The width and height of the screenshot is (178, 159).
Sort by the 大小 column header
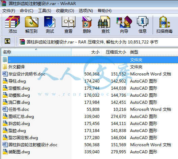(x=86, y=52)
